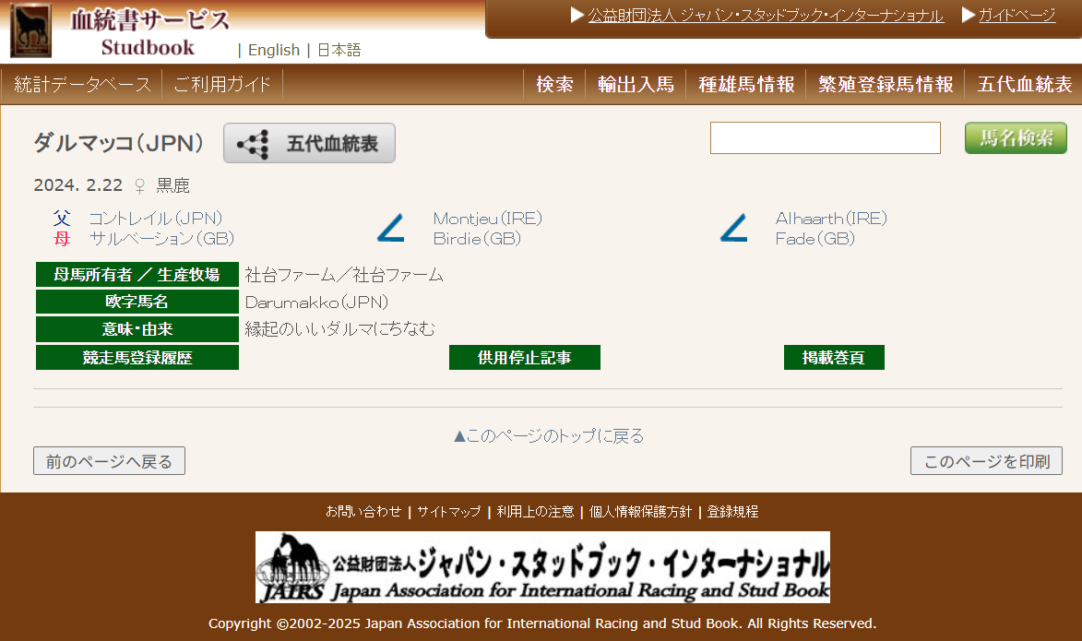The height and width of the screenshot is (641, 1082).
Task: Open the 検索 menu item
Action: [554, 84]
